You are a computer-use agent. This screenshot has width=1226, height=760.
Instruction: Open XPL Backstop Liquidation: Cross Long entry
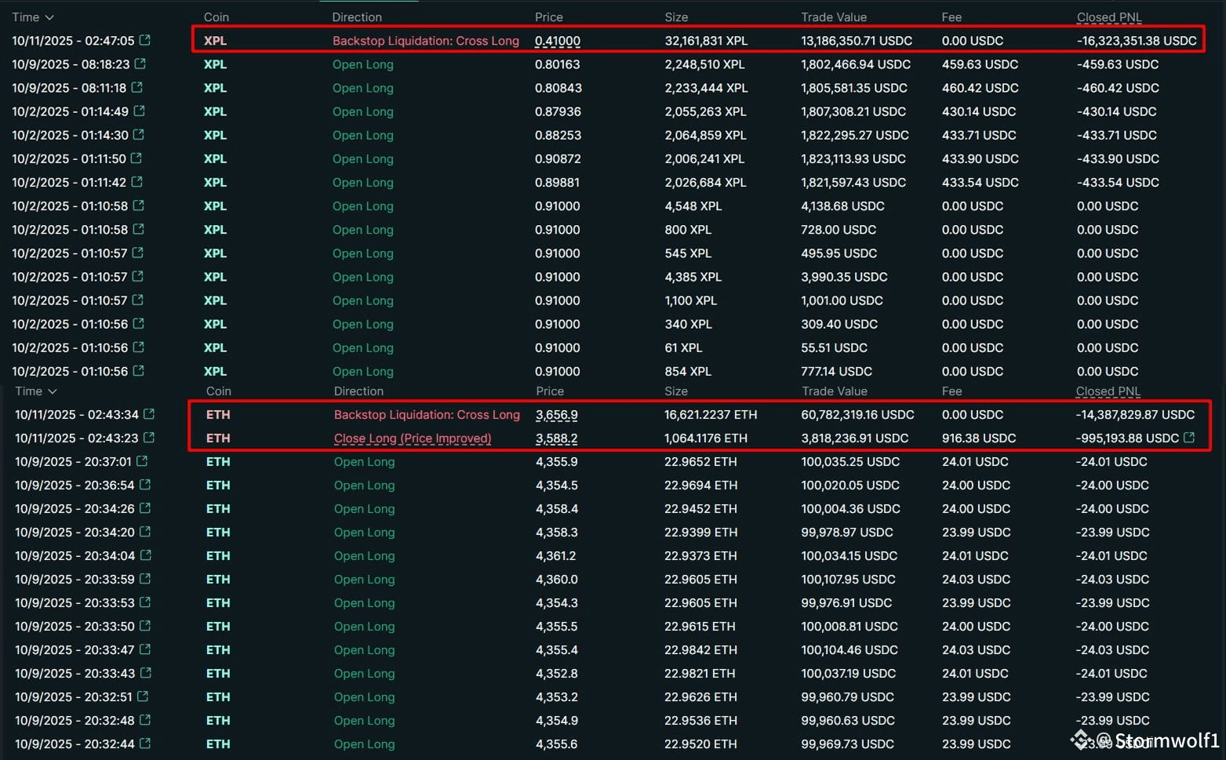coord(426,41)
